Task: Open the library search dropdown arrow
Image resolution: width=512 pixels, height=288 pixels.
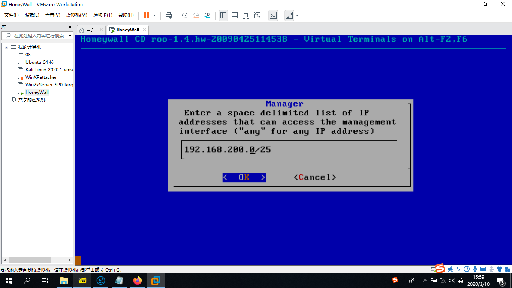Action: [70, 36]
